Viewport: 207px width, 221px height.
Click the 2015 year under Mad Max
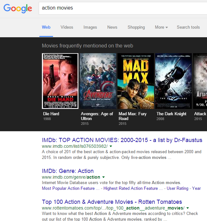coord(123,124)
